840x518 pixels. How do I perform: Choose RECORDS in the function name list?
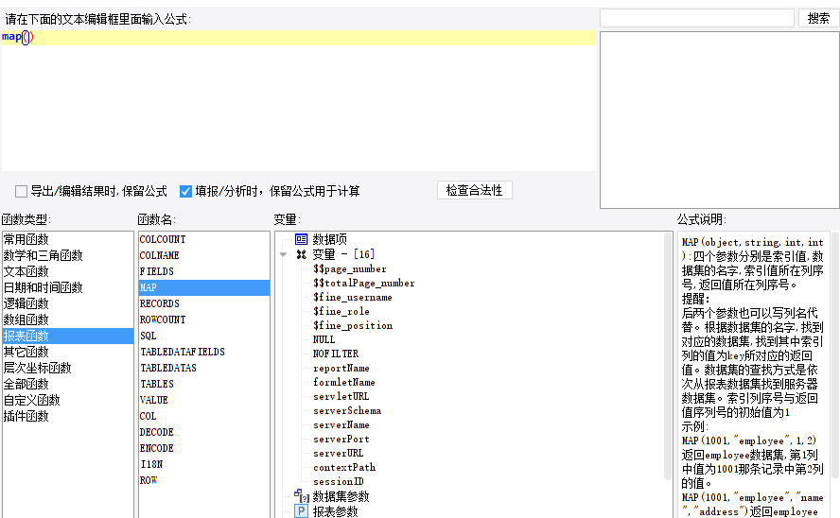pos(203,303)
